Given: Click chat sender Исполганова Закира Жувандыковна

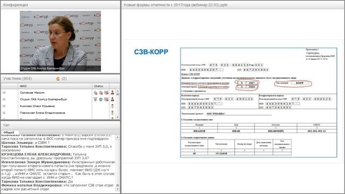Looking at the screenshot, I should 36,162.
